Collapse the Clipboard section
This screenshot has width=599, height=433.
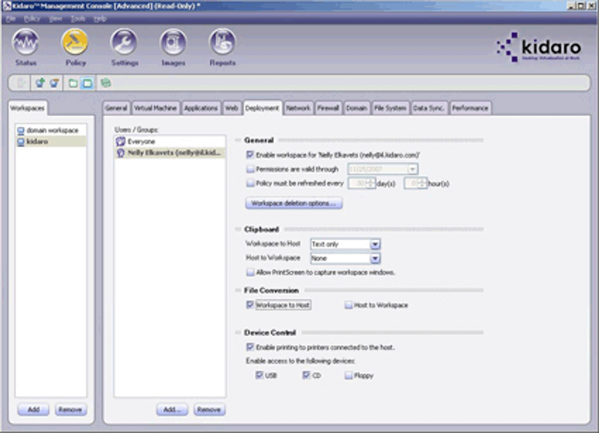pos(238,229)
